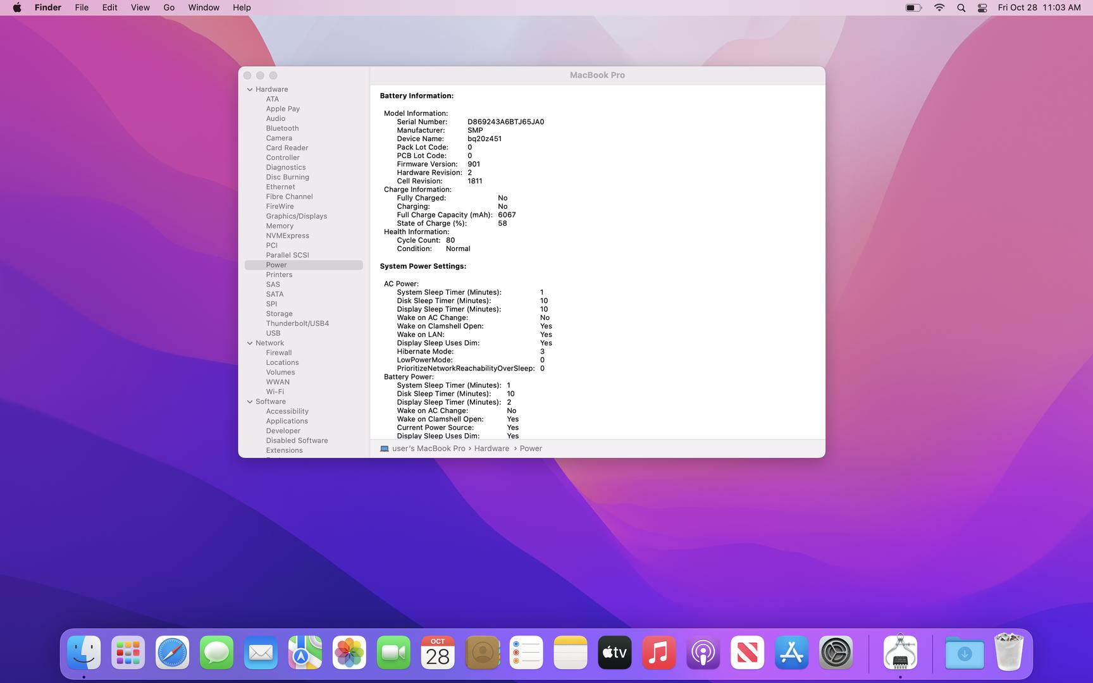Image resolution: width=1093 pixels, height=683 pixels.
Task: Open the View menu
Action: tap(140, 8)
